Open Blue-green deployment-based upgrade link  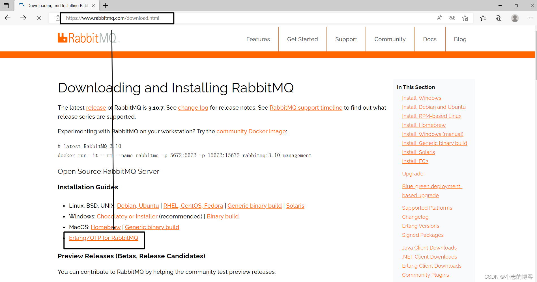pos(432,191)
